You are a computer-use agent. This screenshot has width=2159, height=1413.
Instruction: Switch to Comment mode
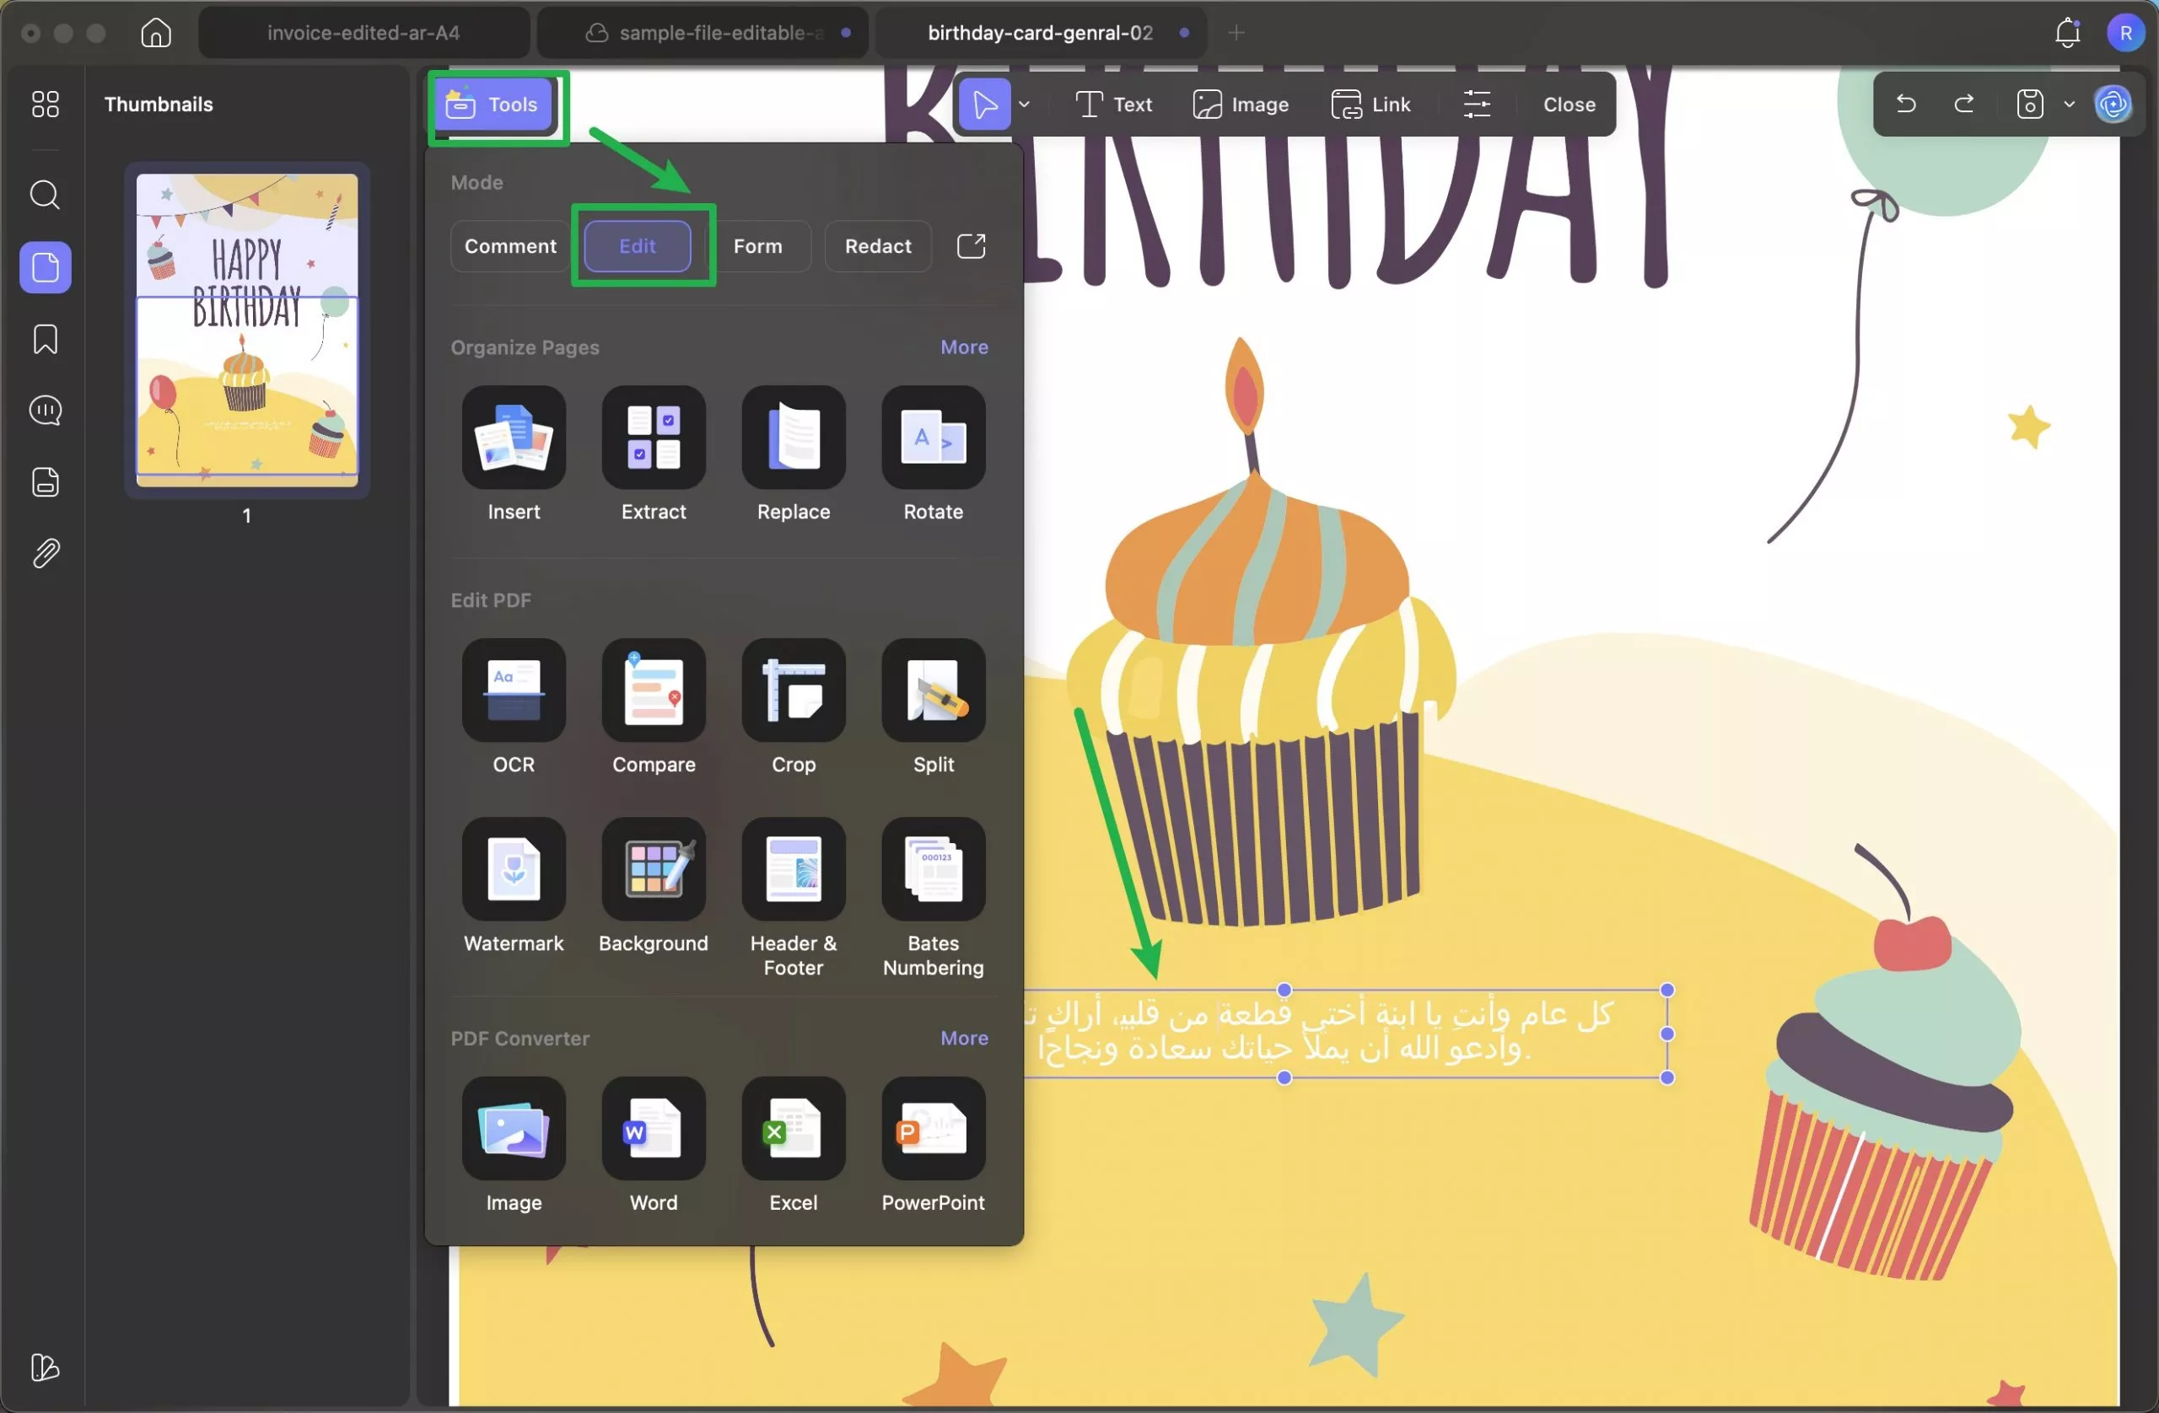pyautogui.click(x=510, y=246)
